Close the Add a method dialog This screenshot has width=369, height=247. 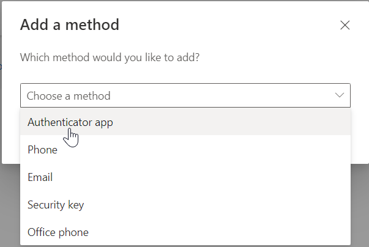pos(345,25)
